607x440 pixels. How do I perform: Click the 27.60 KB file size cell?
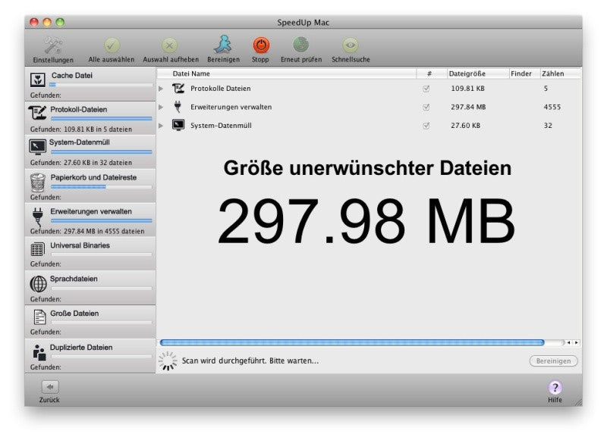[465, 126]
